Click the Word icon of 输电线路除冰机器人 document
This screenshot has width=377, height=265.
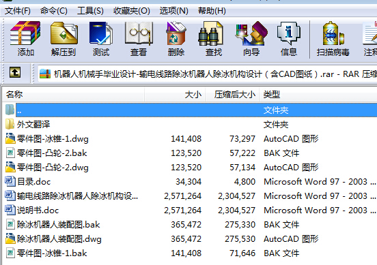pos(10,196)
